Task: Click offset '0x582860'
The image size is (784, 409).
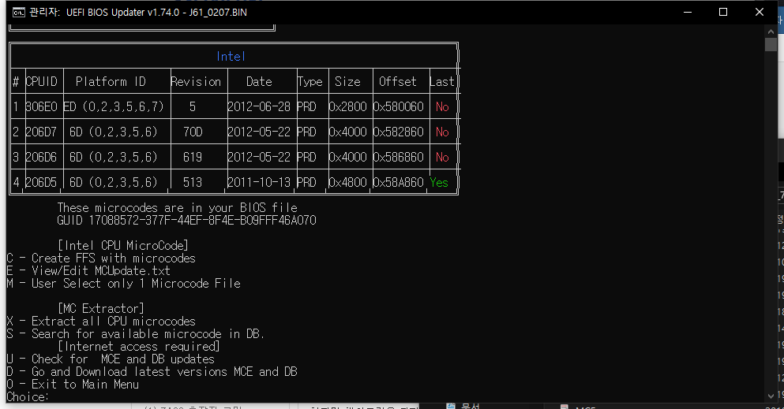Action: [398, 132]
